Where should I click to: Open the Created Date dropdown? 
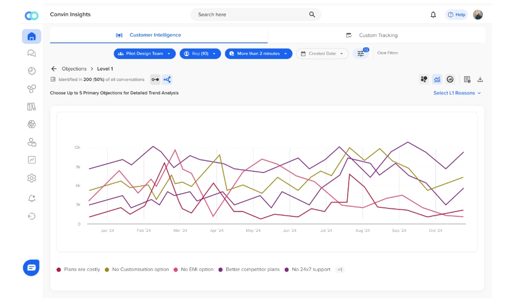coord(322,53)
